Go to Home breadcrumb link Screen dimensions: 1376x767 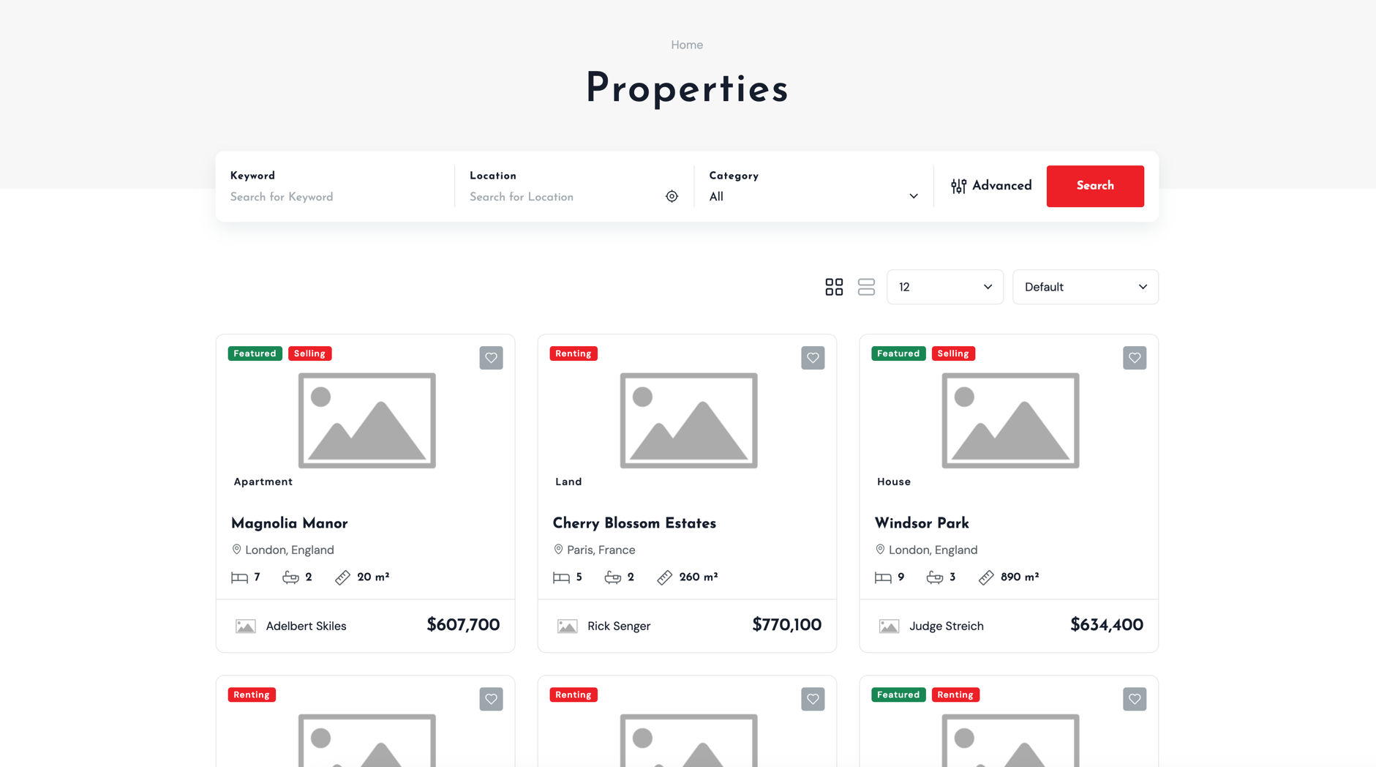click(x=687, y=45)
